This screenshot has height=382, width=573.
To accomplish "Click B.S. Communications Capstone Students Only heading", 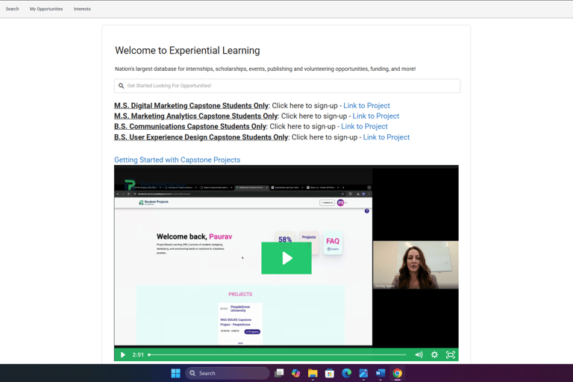I will click(x=190, y=127).
